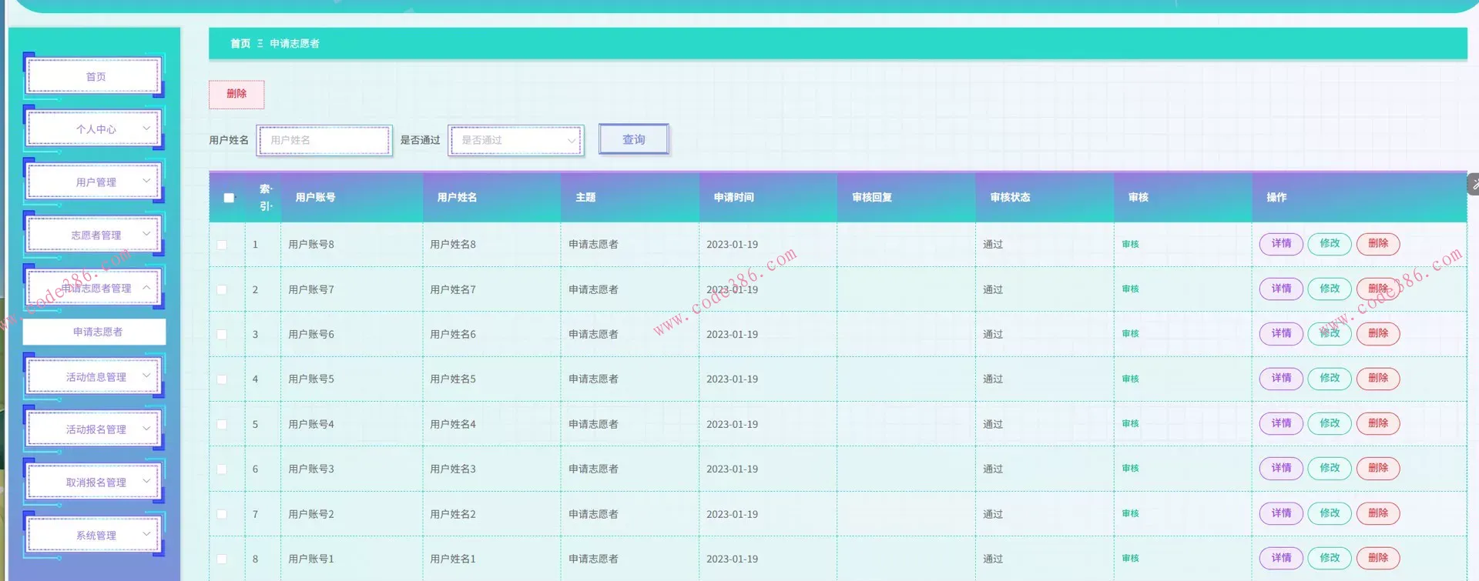Collapse the 申请志愿者管理 menu

pyautogui.click(x=95, y=289)
